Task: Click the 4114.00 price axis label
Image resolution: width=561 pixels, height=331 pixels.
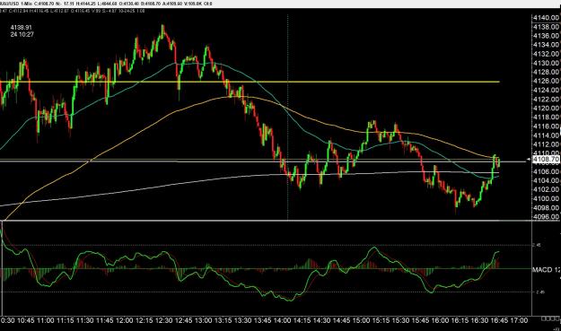Action: click(x=547, y=135)
